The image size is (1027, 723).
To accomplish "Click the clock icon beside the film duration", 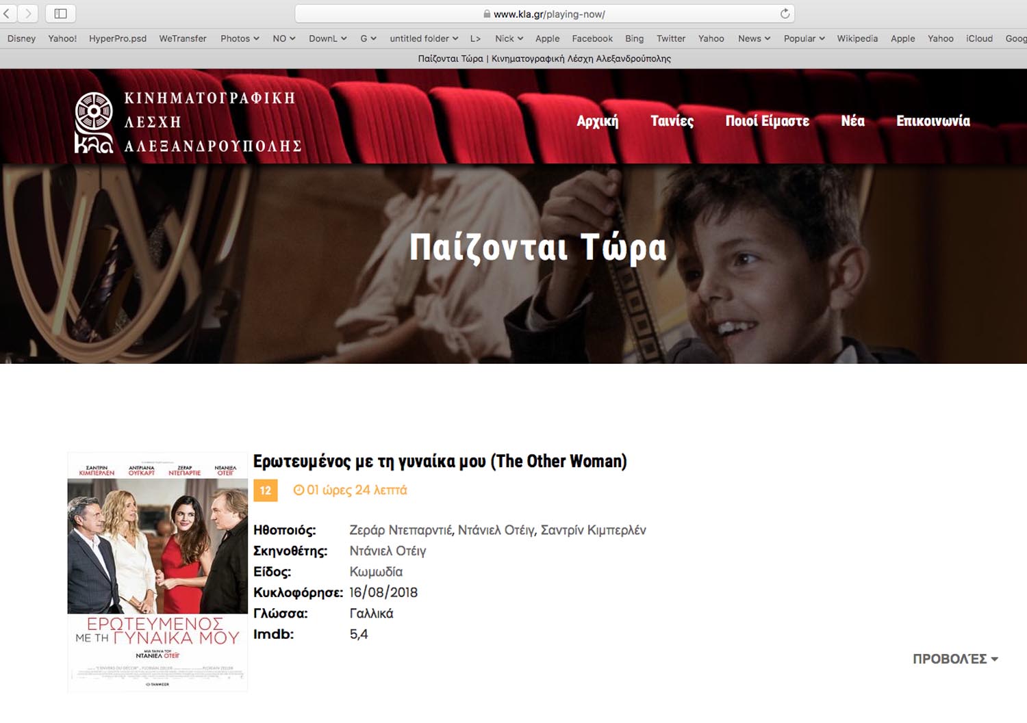I will 299,490.
